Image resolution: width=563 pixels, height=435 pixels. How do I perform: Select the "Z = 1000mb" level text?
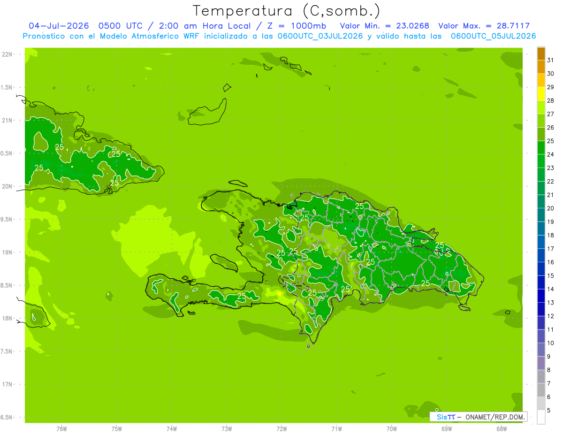(297, 26)
